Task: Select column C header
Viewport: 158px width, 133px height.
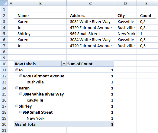Action: pyautogui.click(x=90, y=3)
